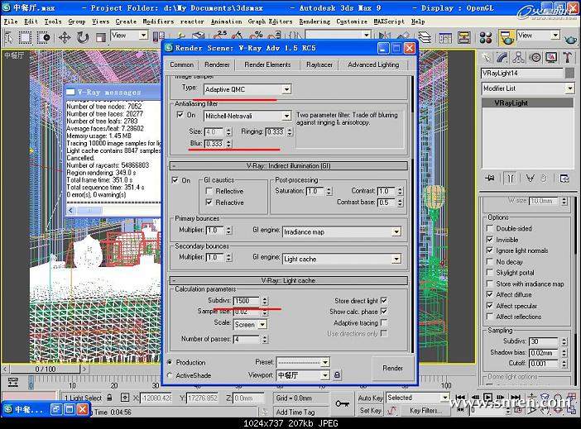Open the mini curve editor icon

pos(12,382)
